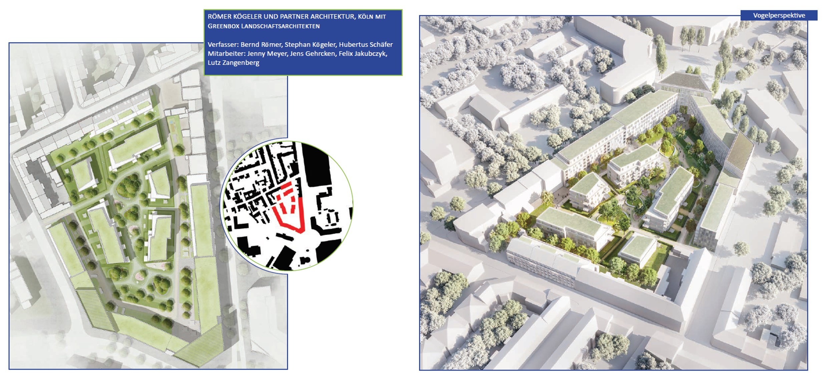Open the aerial perspective rendering image
The image size is (825, 375).
(x=613, y=193)
